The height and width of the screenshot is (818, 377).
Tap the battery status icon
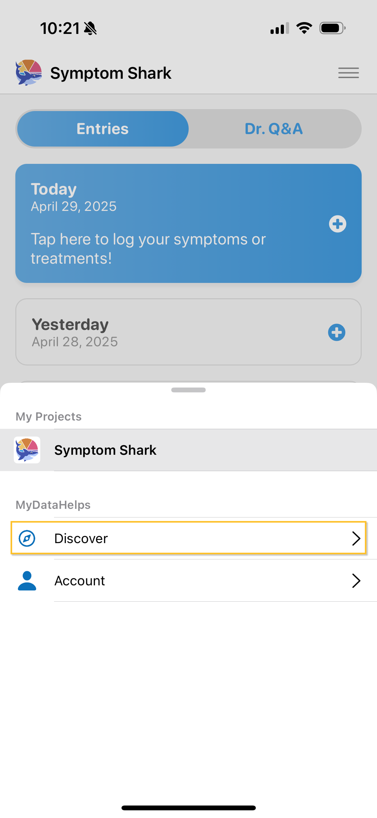(x=332, y=28)
